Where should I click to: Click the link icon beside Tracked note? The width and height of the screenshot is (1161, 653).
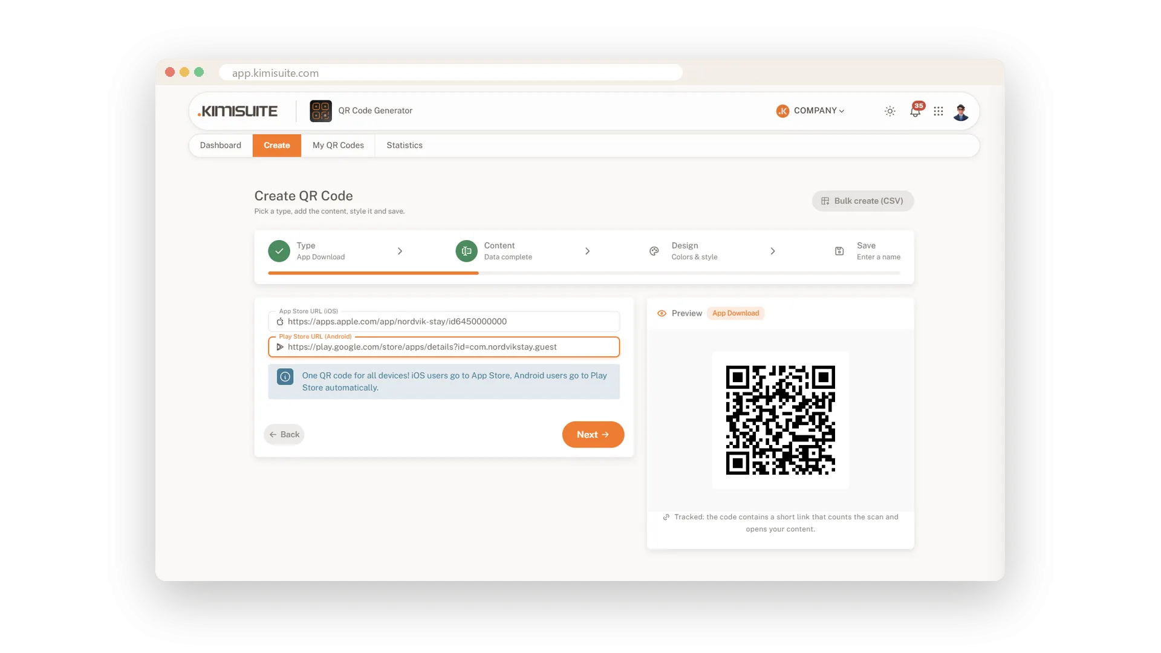click(666, 518)
